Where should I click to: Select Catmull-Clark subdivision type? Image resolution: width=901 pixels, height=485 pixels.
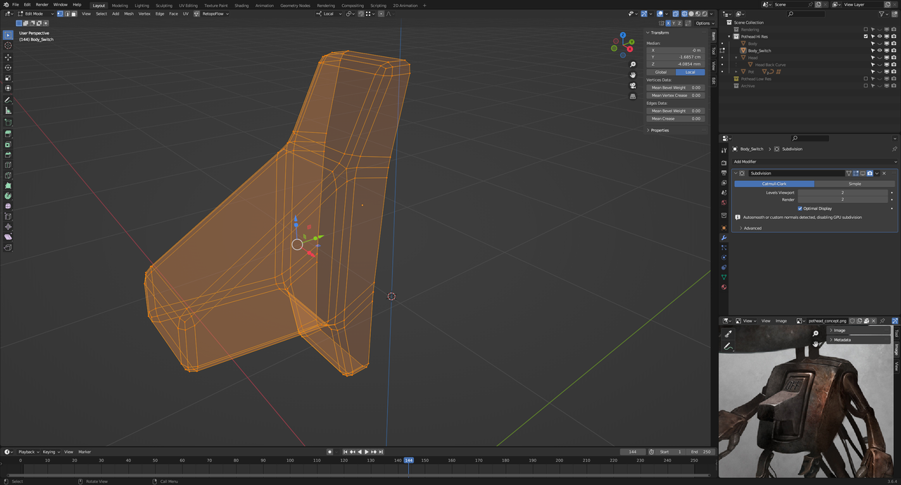(774, 184)
